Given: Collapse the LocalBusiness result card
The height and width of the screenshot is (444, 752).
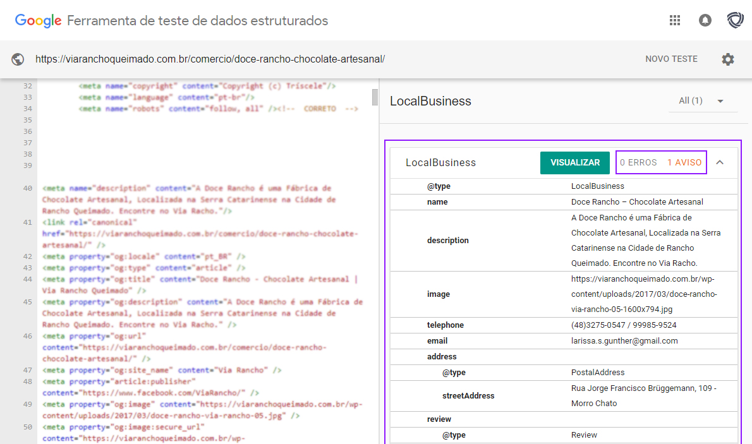Looking at the screenshot, I should 720,162.
